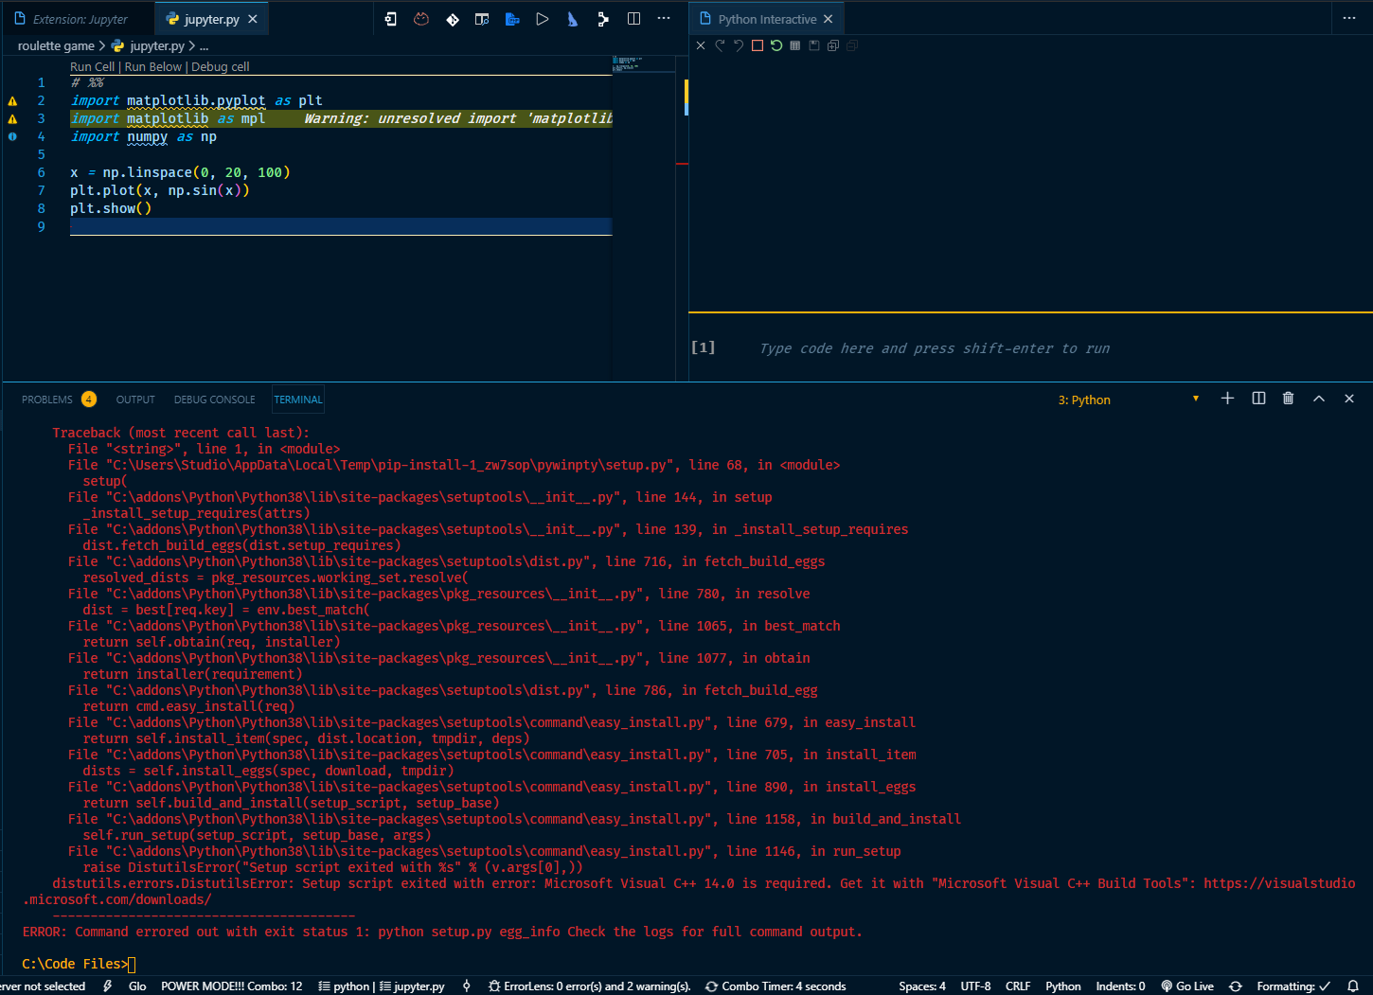
Task: Select the TERMINAL panel tab
Action: coord(298,400)
